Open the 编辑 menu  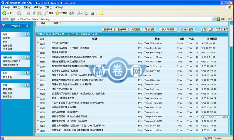click(17, 7)
